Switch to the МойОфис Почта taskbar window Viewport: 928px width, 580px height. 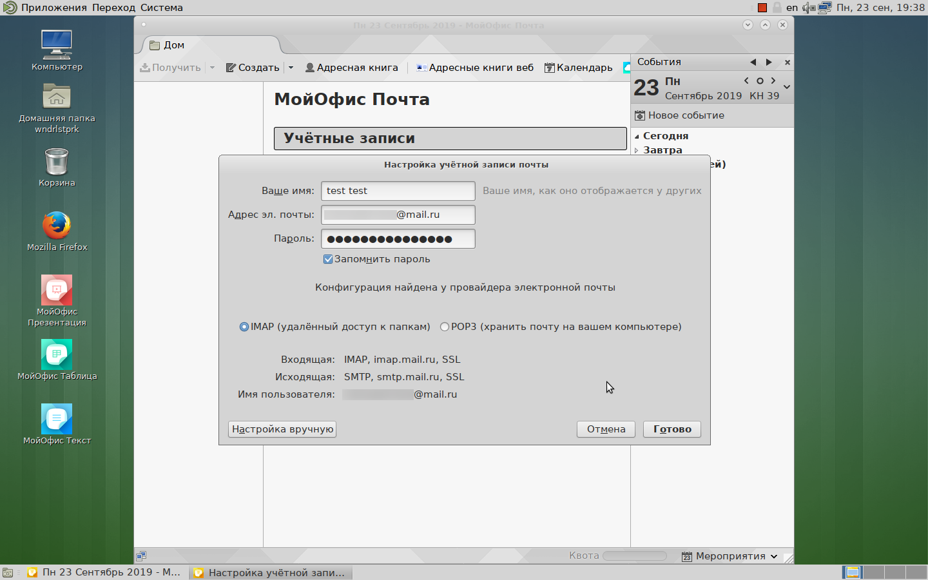pyautogui.click(x=104, y=572)
